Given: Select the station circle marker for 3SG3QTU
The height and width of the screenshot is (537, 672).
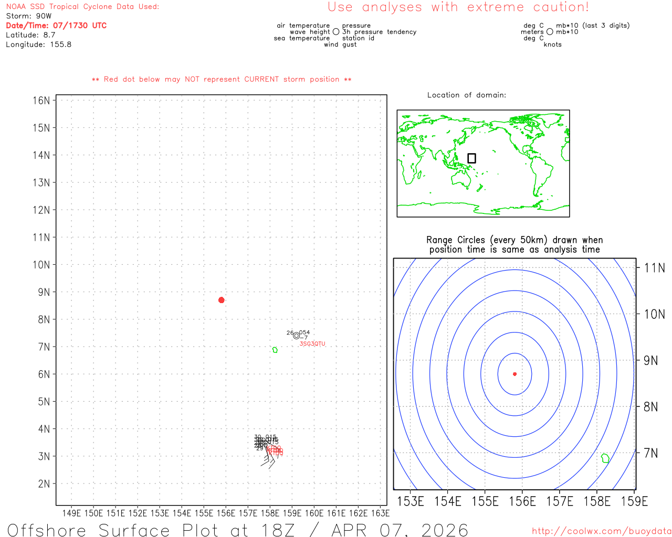Looking at the screenshot, I should (296, 336).
